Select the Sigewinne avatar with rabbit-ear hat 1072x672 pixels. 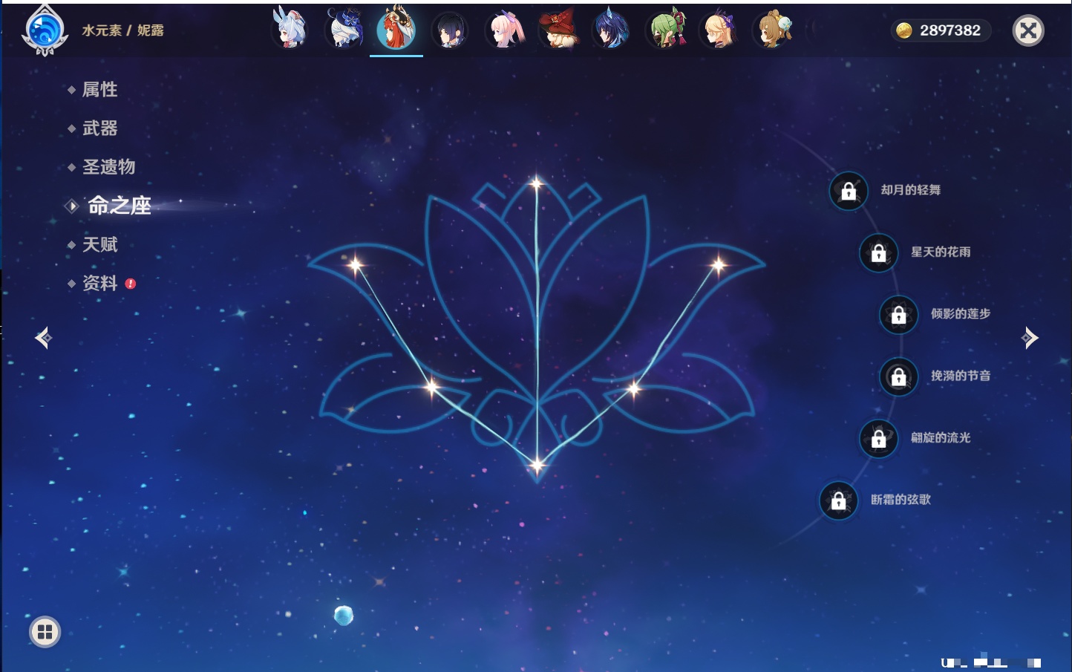tap(290, 29)
